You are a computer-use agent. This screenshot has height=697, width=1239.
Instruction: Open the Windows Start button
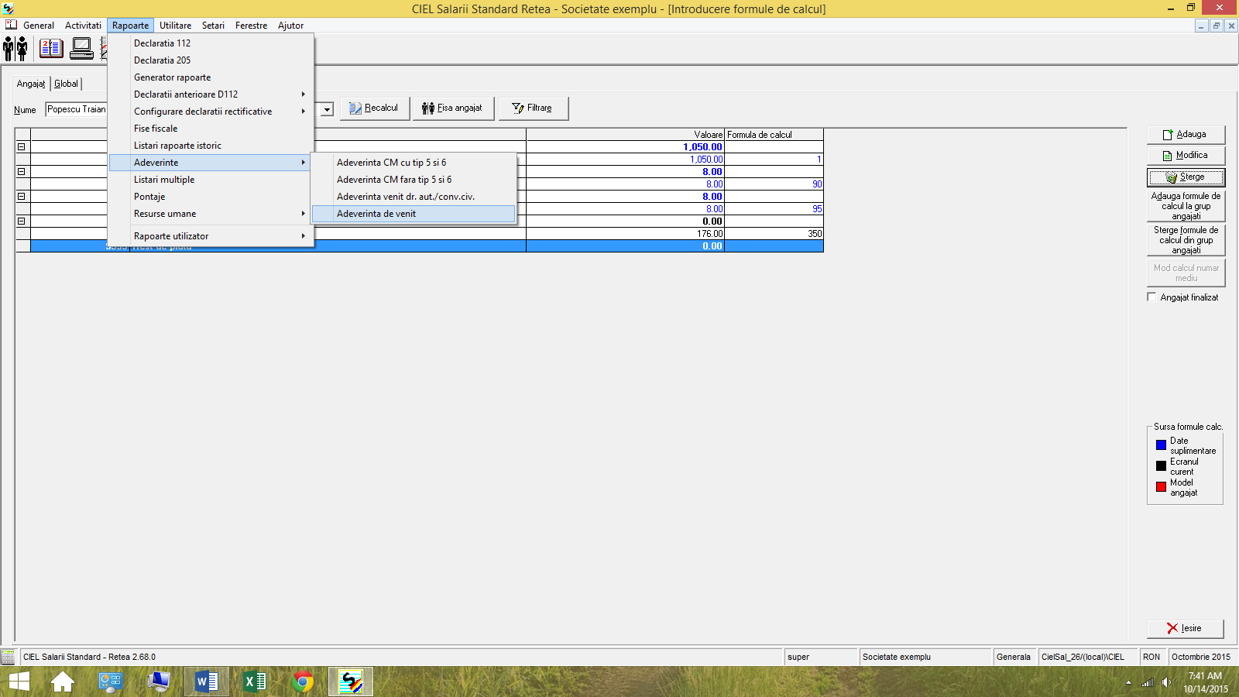(x=19, y=682)
